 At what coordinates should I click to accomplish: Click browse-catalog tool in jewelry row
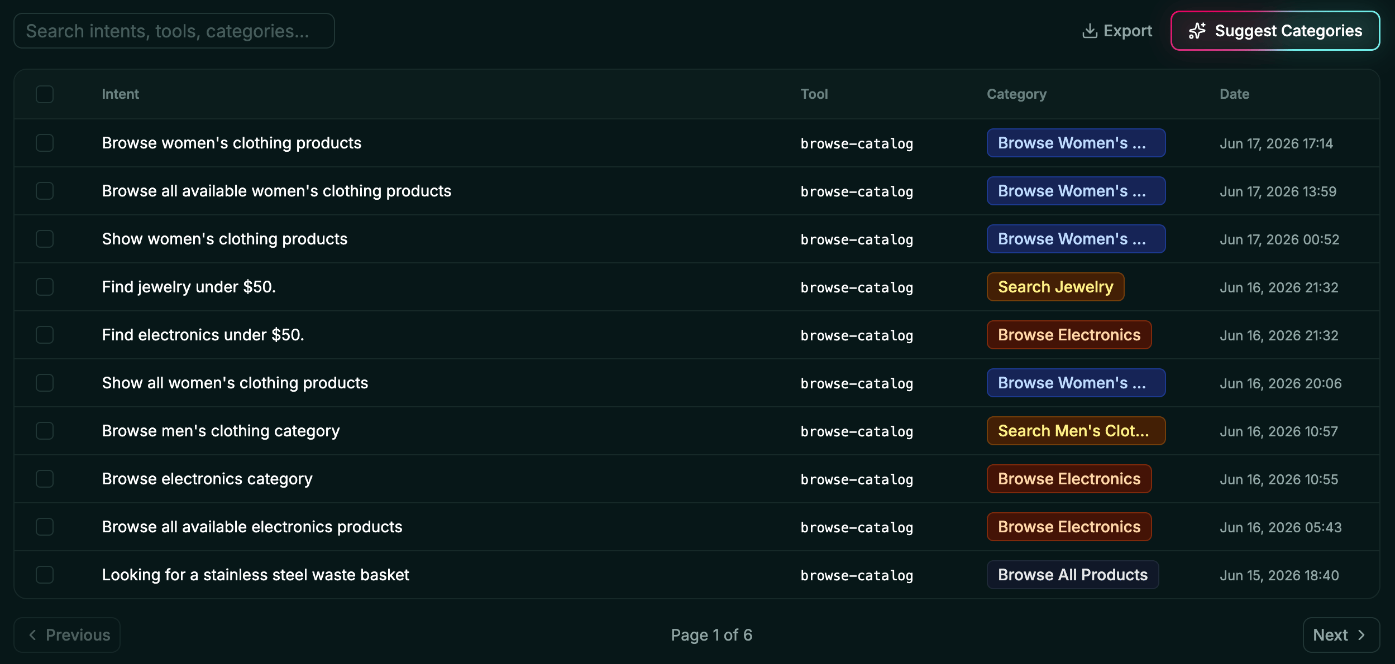tap(857, 287)
